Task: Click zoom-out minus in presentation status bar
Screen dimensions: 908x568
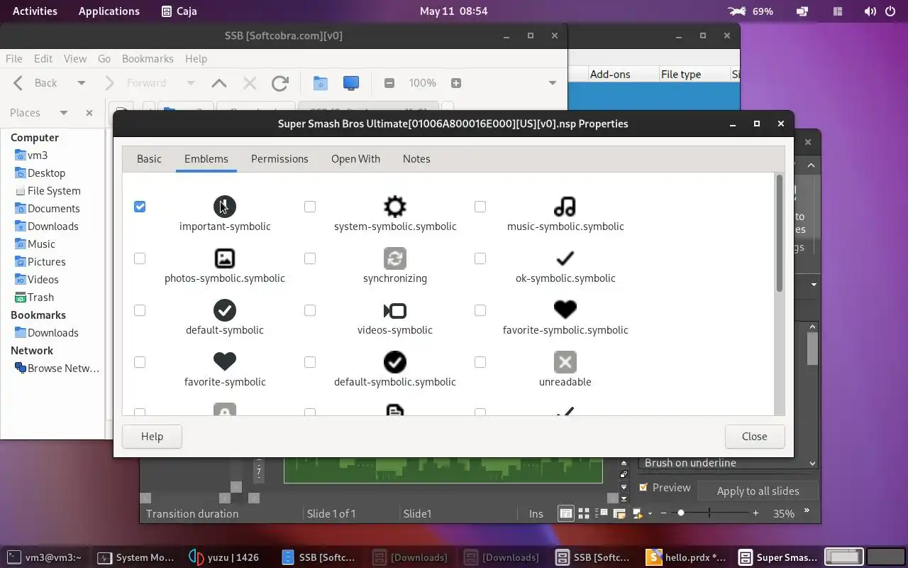Action: (x=663, y=513)
